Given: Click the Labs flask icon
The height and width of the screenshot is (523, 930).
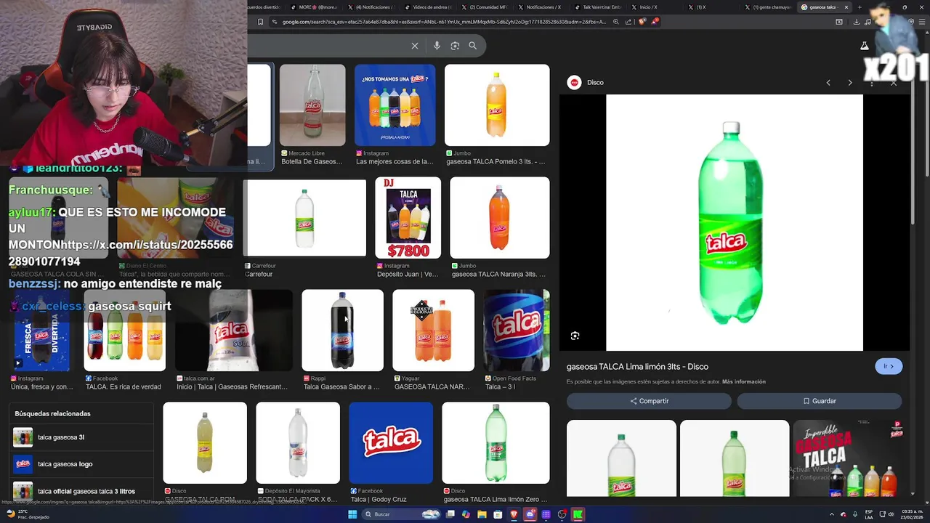Looking at the screenshot, I should [865, 46].
